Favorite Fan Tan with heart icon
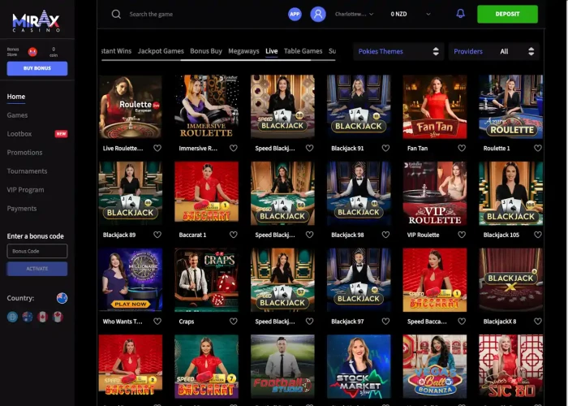 [x=462, y=148]
